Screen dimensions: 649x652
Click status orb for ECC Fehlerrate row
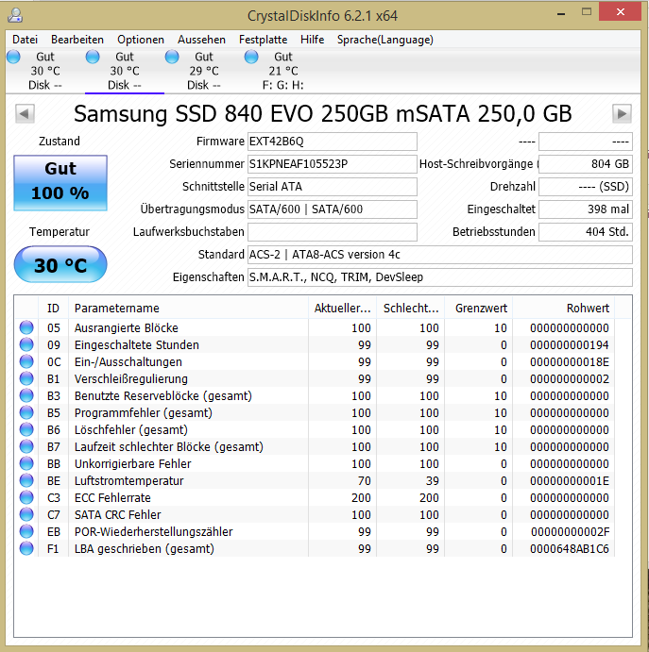click(26, 498)
